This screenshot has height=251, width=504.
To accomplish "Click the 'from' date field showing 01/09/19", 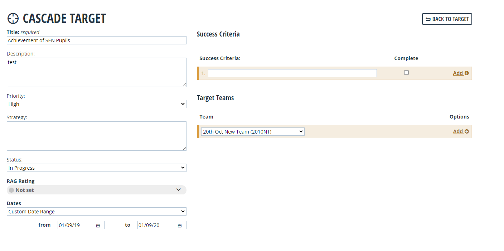I will (x=75, y=225).
